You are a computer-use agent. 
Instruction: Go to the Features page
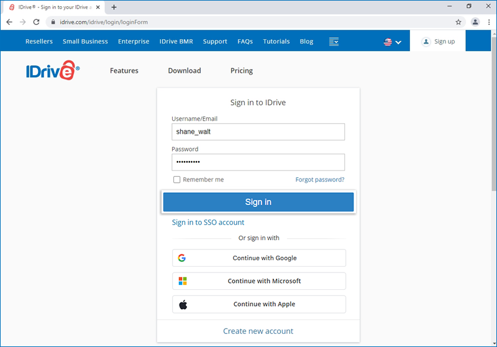(x=124, y=70)
